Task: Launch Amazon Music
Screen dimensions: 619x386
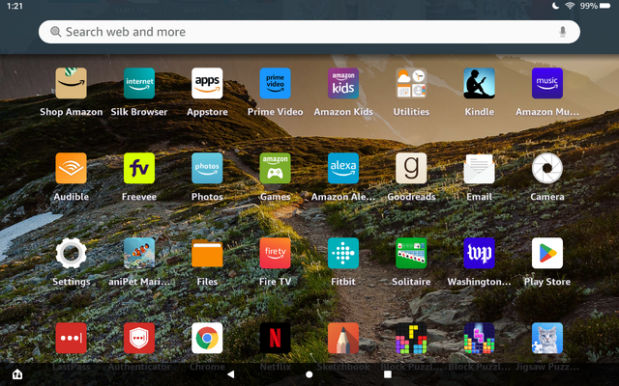Action: pos(547,83)
